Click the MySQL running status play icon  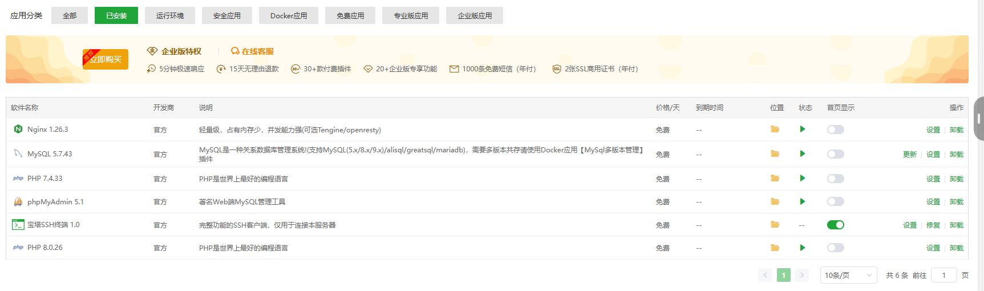click(x=803, y=153)
